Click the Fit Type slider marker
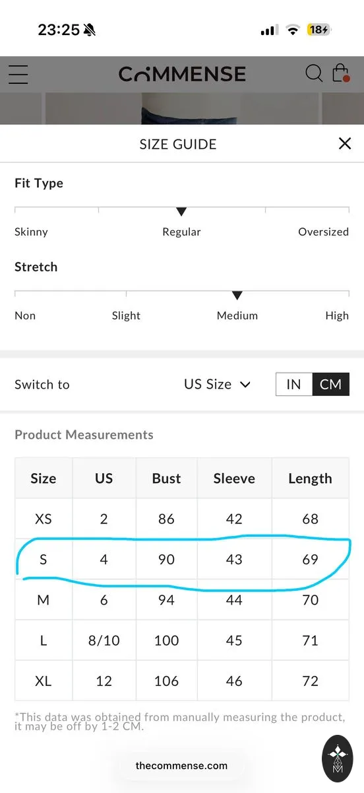This screenshot has height=793, width=364. 181,211
